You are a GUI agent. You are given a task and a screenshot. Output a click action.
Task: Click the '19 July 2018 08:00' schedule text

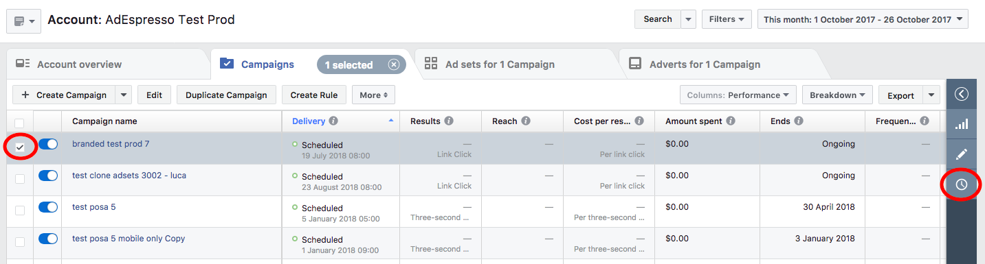tap(335, 156)
